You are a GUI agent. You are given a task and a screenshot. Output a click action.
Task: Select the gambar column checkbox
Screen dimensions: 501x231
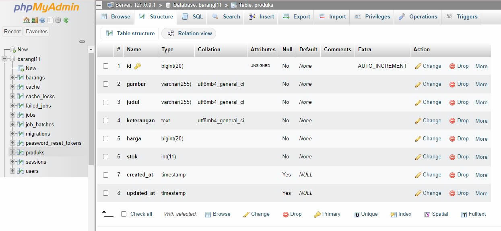coord(106,84)
